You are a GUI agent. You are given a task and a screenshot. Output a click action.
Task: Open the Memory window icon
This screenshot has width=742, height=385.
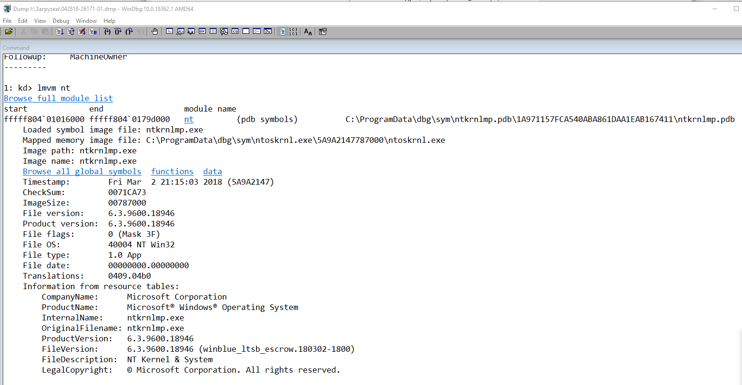213,32
